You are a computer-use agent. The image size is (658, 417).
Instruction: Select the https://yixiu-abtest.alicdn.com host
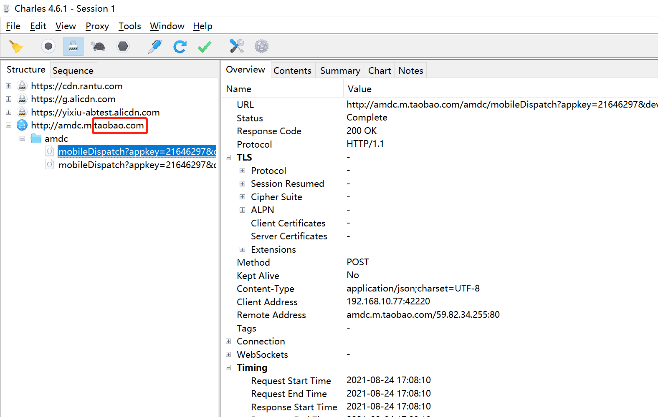(95, 112)
